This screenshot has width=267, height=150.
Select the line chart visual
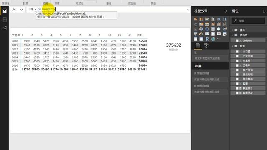196,24
